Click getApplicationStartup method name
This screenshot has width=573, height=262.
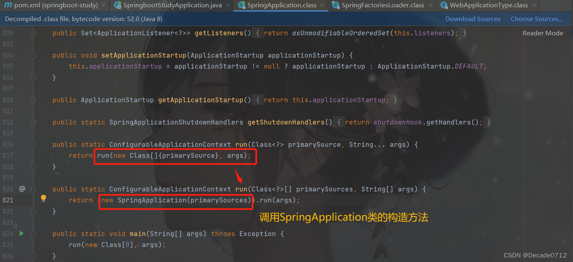click(201, 100)
